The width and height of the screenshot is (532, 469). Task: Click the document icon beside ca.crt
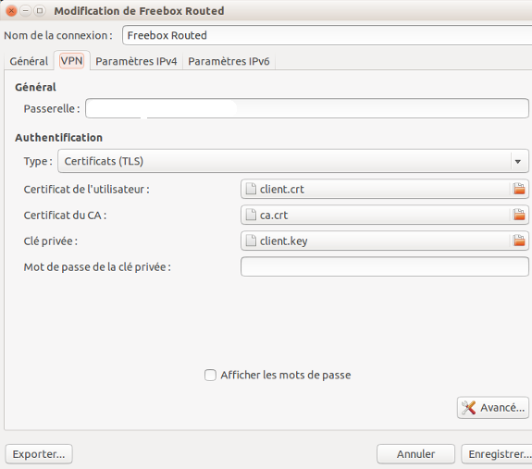[x=251, y=215]
